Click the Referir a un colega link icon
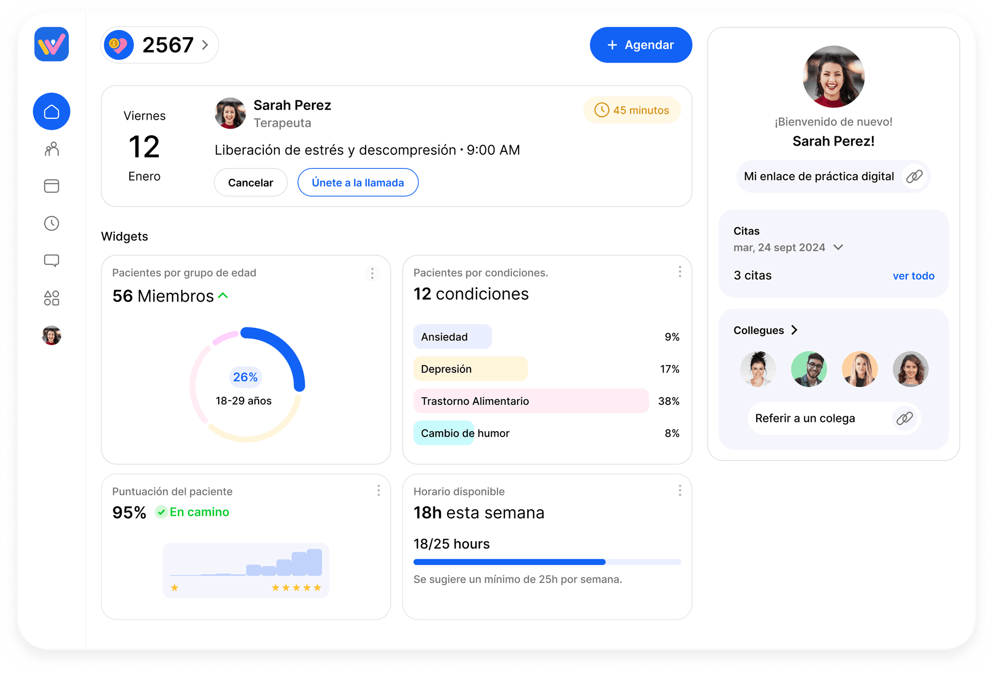The height and width of the screenshot is (673, 993). (905, 418)
